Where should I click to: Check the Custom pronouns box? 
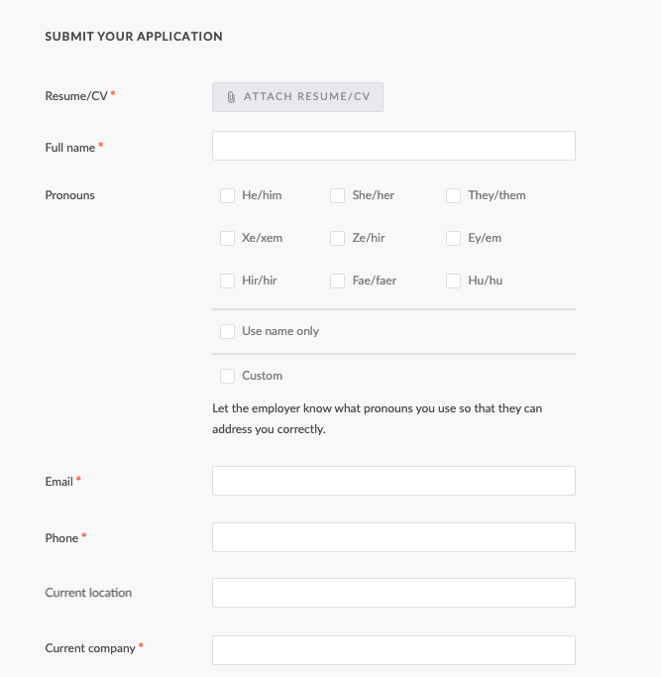click(228, 376)
